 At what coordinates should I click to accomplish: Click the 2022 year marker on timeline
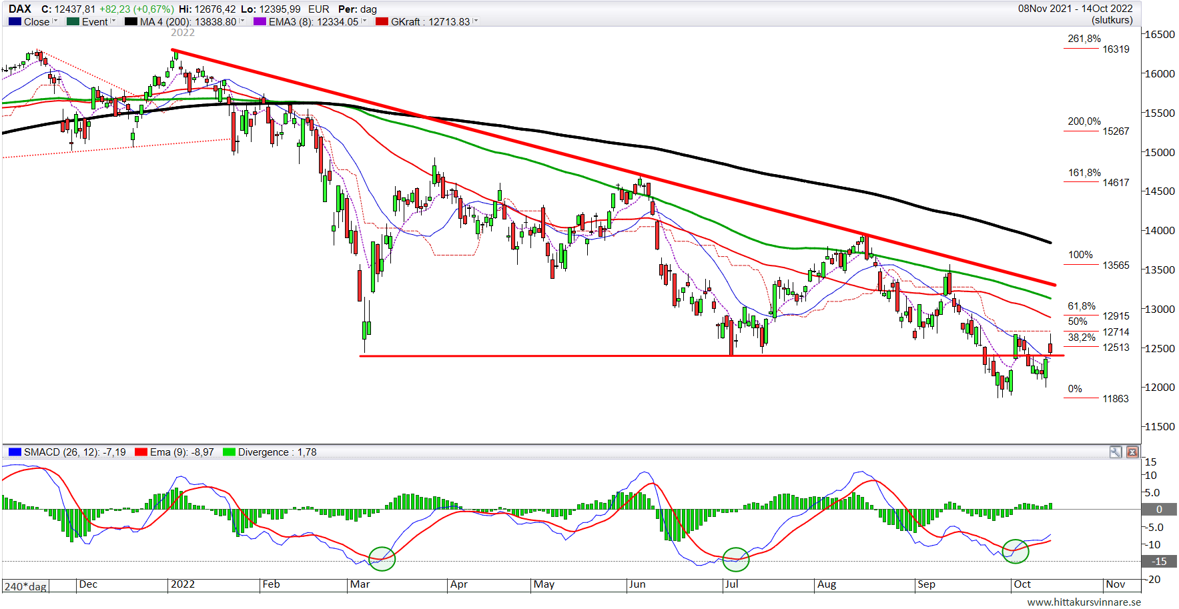183,584
